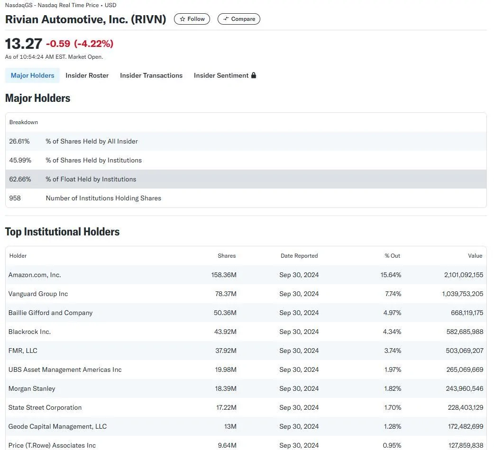Click the 503,069,207 value cell
The height and width of the screenshot is (450, 494).
point(465,351)
